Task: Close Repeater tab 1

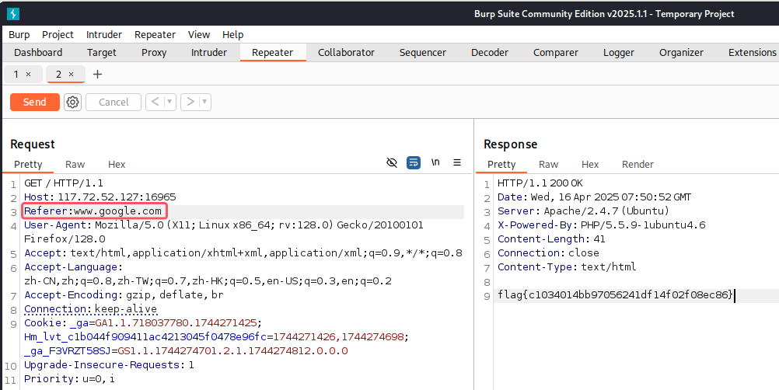Action: click(x=28, y=75)
